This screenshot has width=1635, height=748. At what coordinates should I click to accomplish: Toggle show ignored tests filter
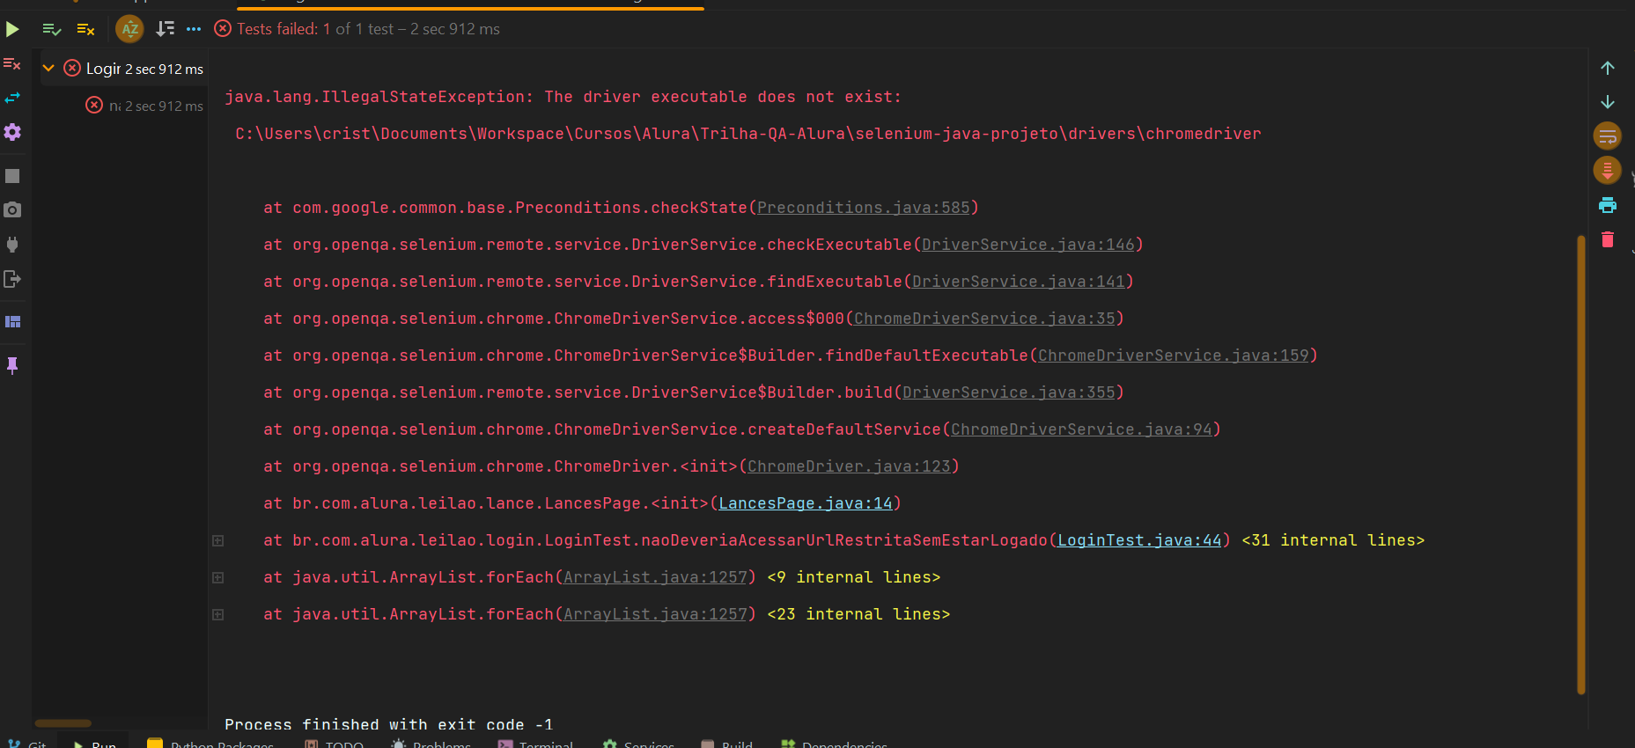[85, 29]
